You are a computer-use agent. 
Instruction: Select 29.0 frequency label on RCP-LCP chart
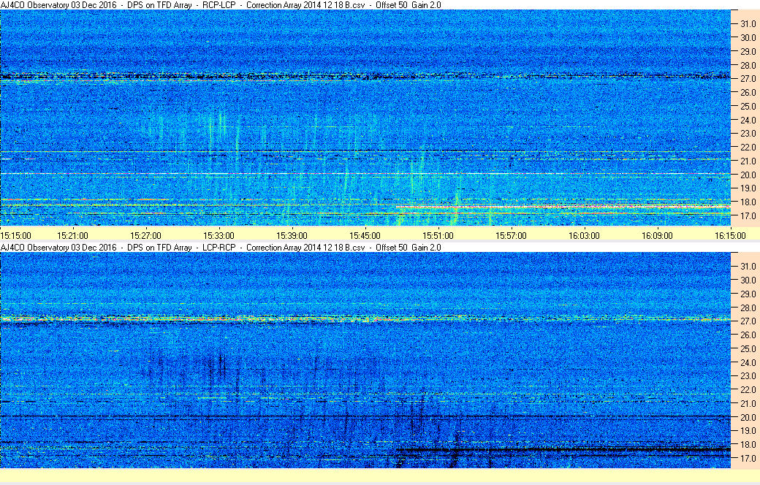pyautogui.click(x=748, y=51)
